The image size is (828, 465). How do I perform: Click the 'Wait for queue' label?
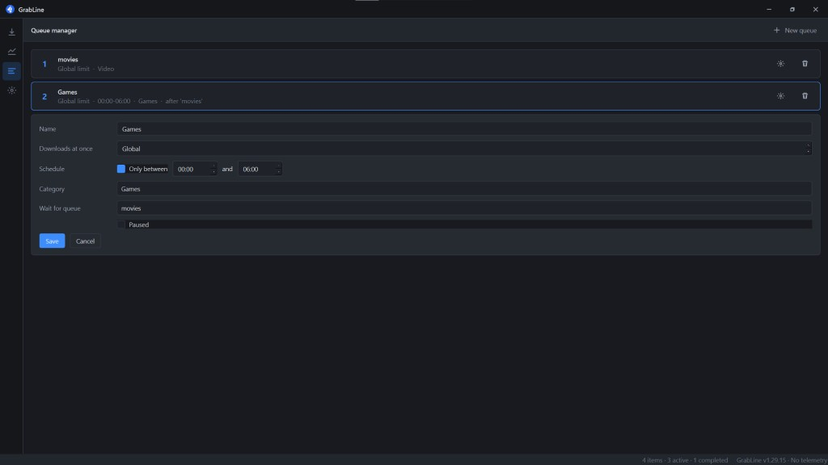point(60,208)
